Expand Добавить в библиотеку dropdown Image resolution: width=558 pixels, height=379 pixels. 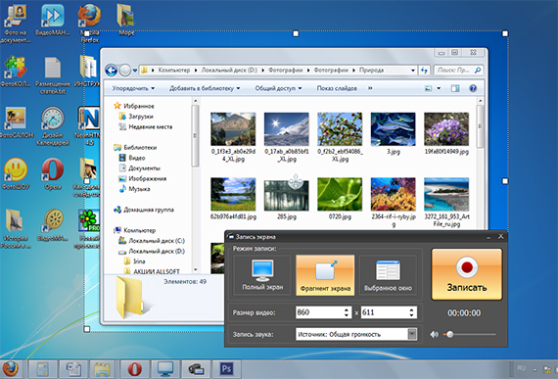205,88
